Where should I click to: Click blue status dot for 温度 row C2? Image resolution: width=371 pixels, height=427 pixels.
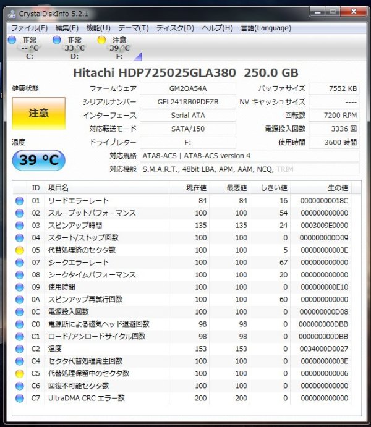20,349
